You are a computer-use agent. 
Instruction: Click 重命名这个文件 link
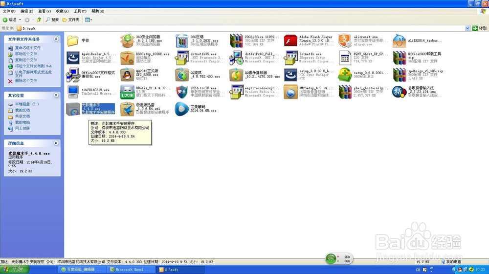pos(28,48)
